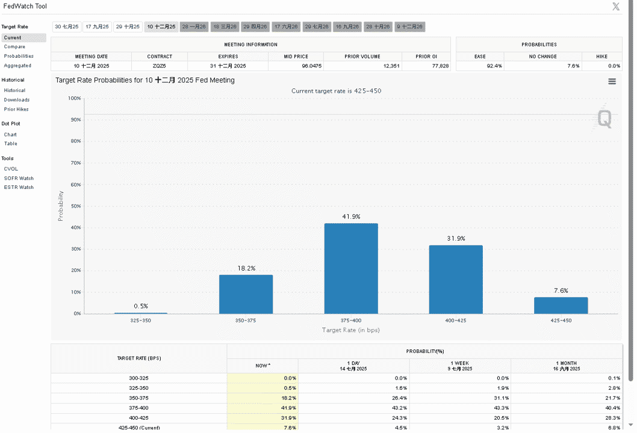
Task: Click the ZQZ5 contract cell
Action: (x=159, y=66)
